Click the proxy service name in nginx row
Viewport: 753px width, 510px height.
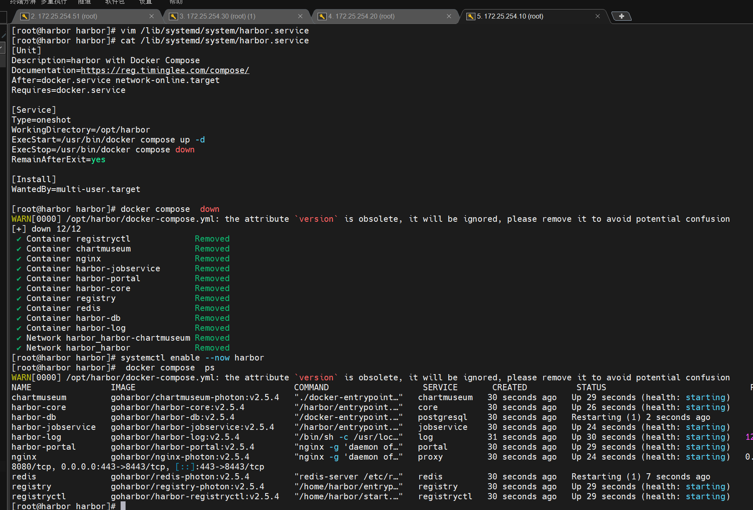430,457
